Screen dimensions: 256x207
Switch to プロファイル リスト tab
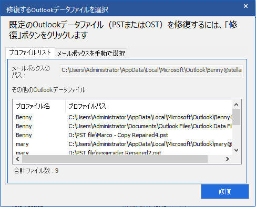pyautogui.click(x=30, y=53)
